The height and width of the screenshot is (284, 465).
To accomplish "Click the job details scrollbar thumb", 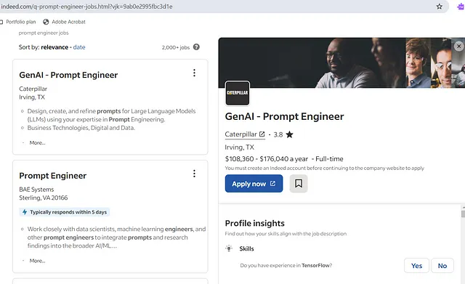I will (x=463, y=214).
